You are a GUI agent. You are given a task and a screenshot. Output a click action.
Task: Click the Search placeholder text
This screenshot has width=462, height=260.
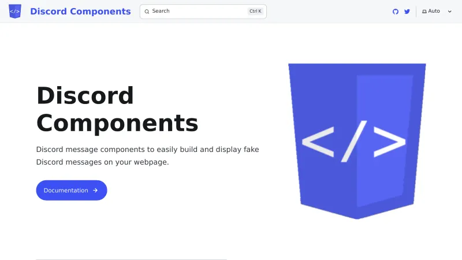(161, 11)
